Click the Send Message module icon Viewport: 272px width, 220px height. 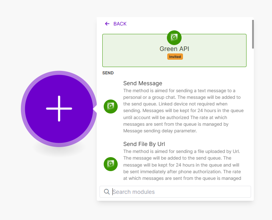click(111, 107)
